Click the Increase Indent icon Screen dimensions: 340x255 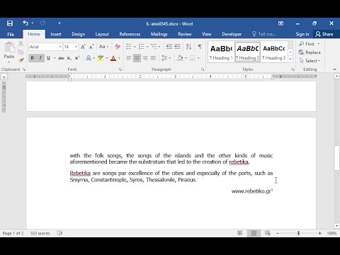[177, 47]
